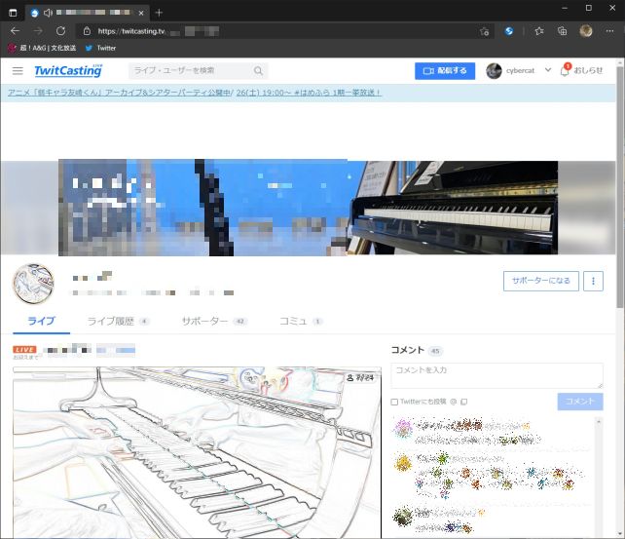This screenshot has width=625, height=539.
Task: Click the コメントを入力 comment box
Action: click(x=496, y=375)
